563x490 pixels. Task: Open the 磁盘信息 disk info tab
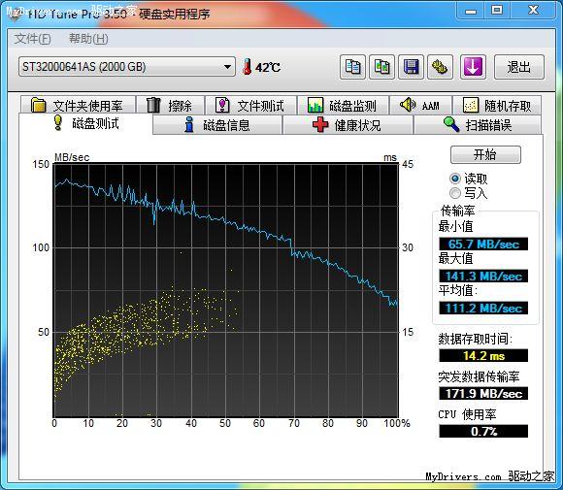click(x=217, y=125)
